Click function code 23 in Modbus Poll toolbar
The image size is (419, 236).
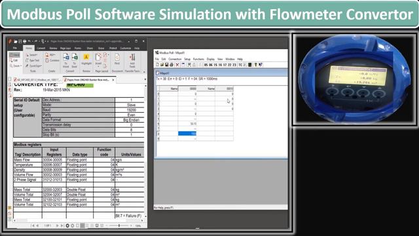click(234, 65)
